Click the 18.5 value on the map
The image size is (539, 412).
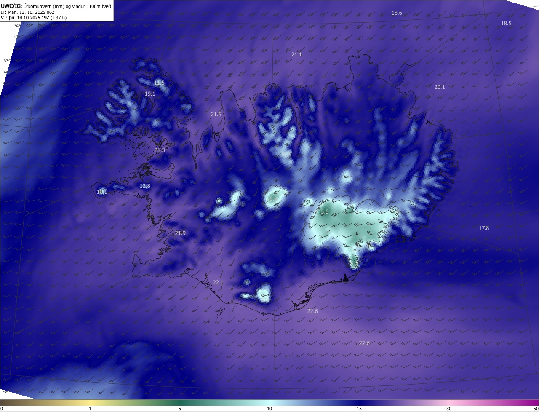(506, 24)
